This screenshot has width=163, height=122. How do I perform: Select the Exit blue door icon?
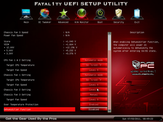click(137, 14)
